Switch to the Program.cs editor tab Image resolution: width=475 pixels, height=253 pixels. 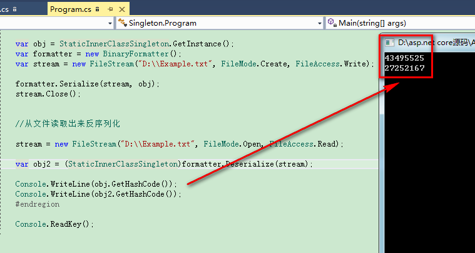tap(88, 9)
